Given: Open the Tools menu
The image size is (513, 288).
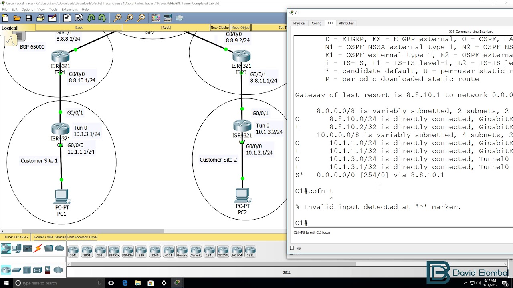Looking at the screenshot, I should pos(53,10).
